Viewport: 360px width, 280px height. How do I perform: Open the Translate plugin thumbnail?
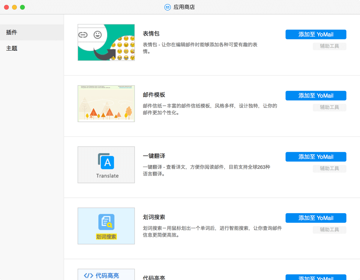(x=106, y=165)
